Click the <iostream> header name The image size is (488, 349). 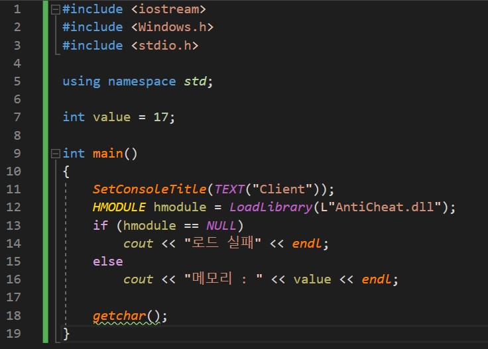point(168,9)
